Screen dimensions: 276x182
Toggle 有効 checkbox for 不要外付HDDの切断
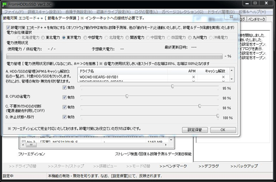coord(64,107)
